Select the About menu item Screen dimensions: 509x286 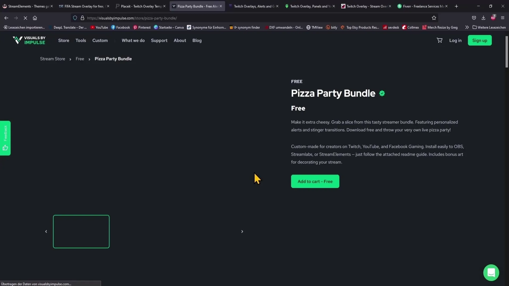point(180,40)
